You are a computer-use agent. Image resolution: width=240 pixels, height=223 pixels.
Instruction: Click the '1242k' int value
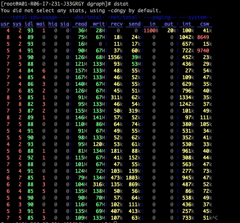[x=187, y=104]
